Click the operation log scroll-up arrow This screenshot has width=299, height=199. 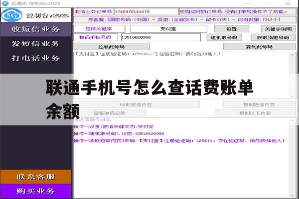pyautogui.click(x=292, y=121)
